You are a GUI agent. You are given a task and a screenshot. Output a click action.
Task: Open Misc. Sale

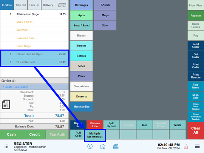tap(196, 96)
